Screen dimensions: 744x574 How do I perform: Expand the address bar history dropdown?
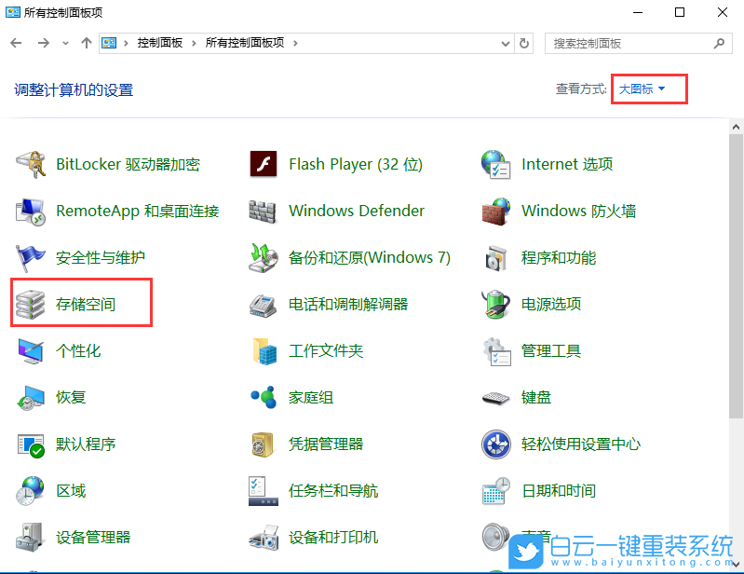pyautogui.click(x=504, y=43)
